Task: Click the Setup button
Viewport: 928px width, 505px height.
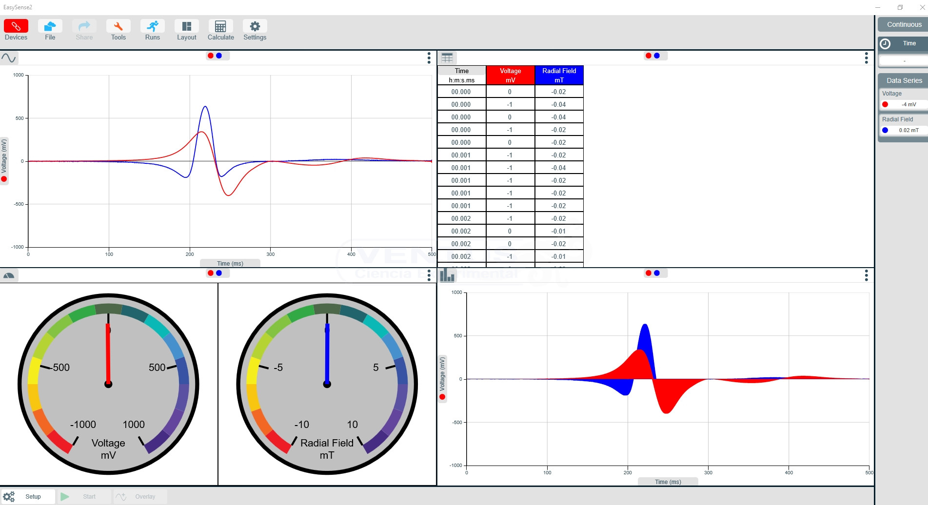Action: pyautogui.click(x=28, y=497)
